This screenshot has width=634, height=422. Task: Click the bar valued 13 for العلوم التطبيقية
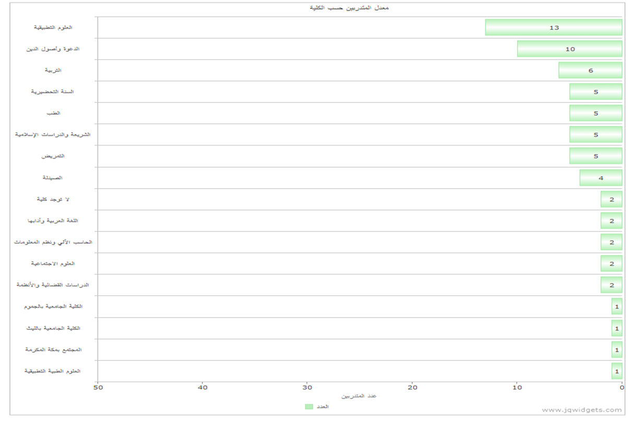click(554, 27)
